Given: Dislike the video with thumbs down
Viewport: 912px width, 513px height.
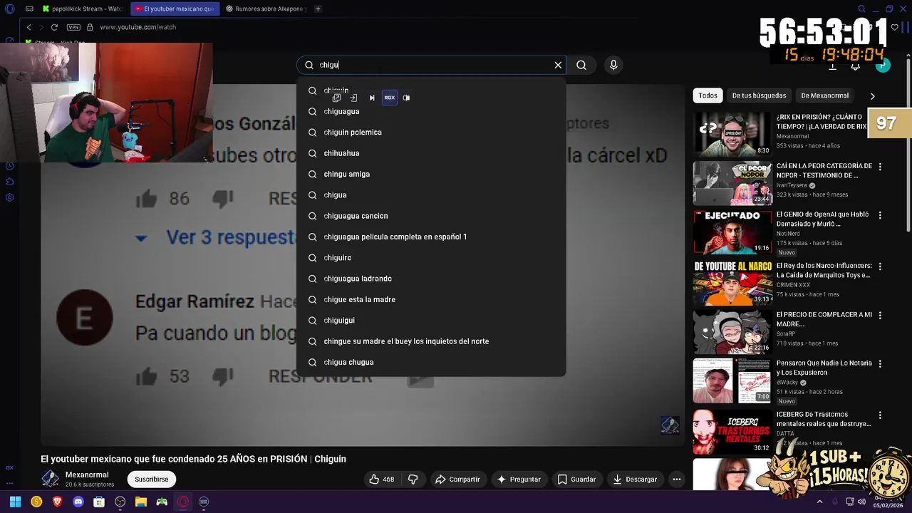Looking at the screenshot, I should click(x=413, y=480).
